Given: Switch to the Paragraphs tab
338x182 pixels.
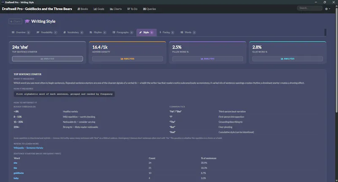Looking at the screenshot, I should click(123, 33).
